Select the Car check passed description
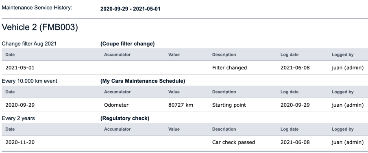This screenshot has width=368, height=153. pos(233,142)
